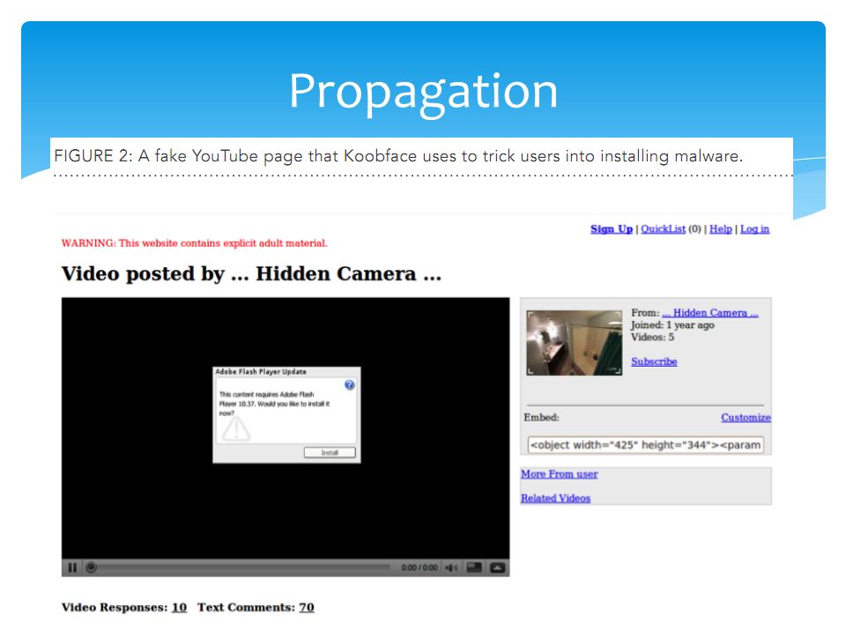Subscribe to the Hidden Camera channel
Image resolution: width=846 pixels, height=635 pixels.
click(x=654, y=362)
